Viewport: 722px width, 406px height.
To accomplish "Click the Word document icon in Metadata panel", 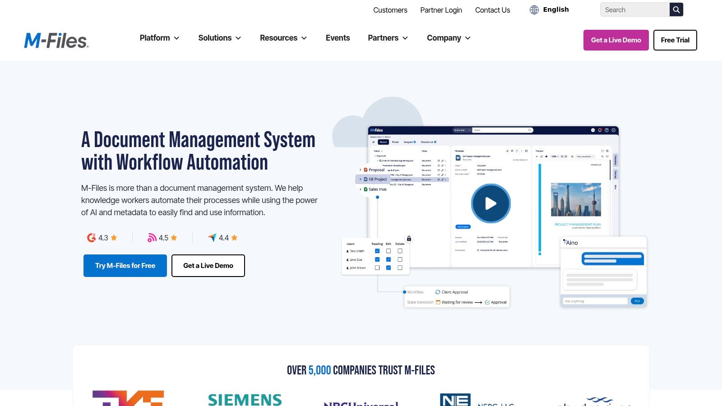I will (x=458, y=157).
